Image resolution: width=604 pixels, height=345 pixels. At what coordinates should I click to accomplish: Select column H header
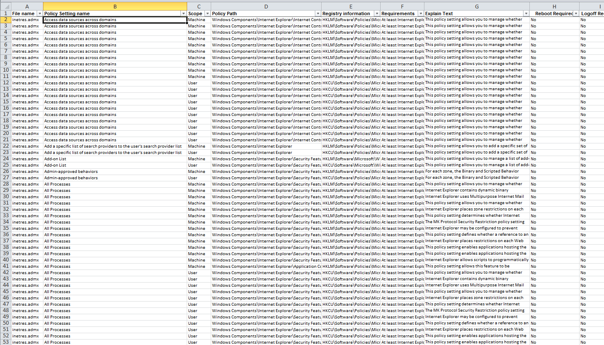click(x=554, y=6)
